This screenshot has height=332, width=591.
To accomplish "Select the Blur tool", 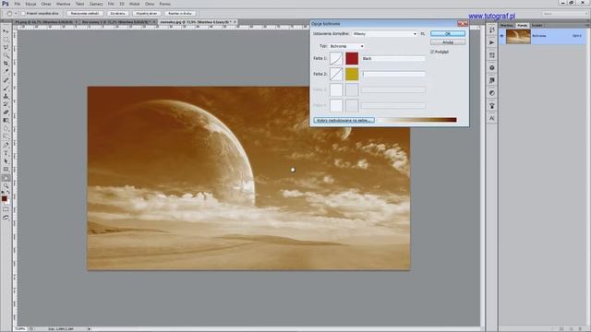I will [6, 128].
